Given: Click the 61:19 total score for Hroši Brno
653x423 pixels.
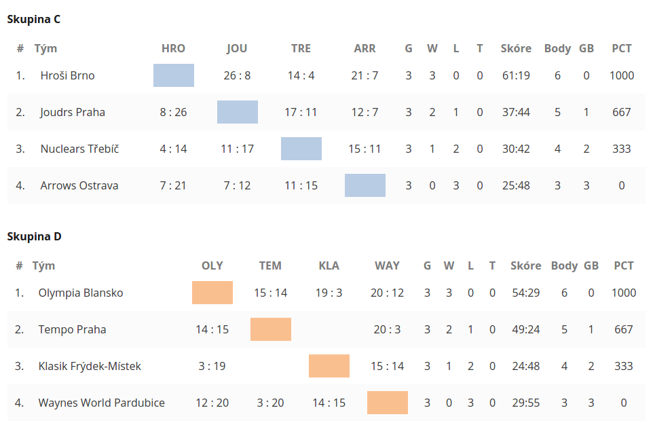Looking at the screenshot, I should pyautogui.click(x=516, y=75).
